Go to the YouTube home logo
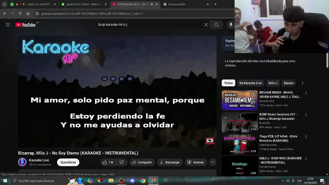This screenshot has height=185, width=329. 25,25
